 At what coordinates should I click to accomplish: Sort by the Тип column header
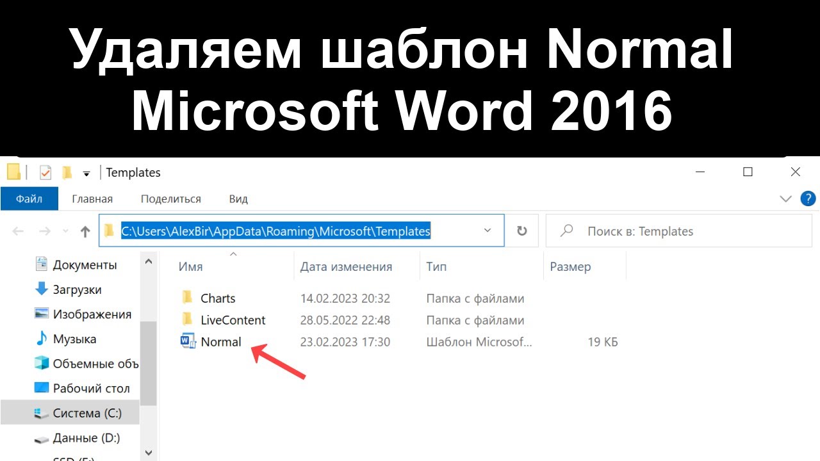436,267
